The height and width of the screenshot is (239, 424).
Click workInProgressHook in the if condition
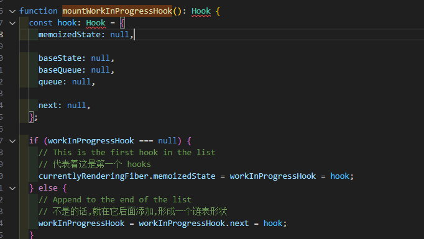tap(91, 141)
